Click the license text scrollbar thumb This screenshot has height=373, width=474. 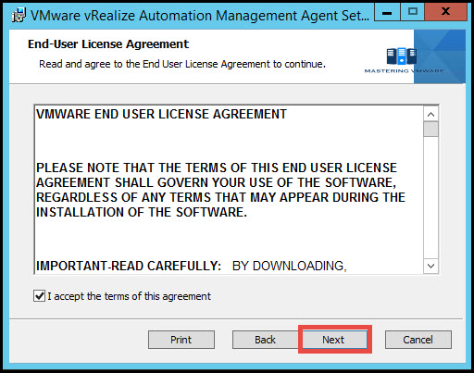[x=430, y=129]
